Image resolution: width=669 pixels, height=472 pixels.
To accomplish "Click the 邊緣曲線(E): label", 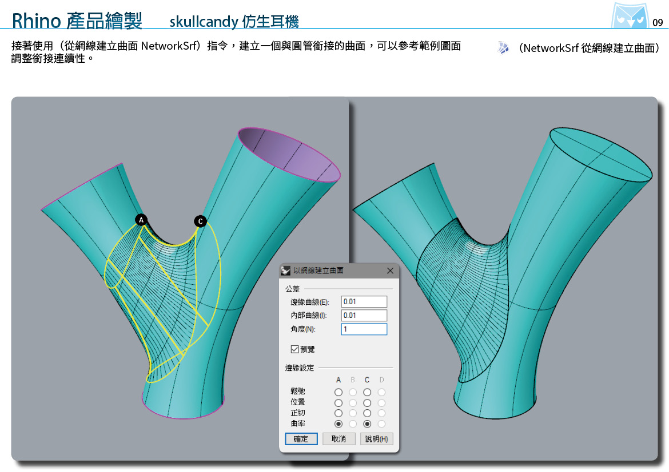I will coord(310,302).
